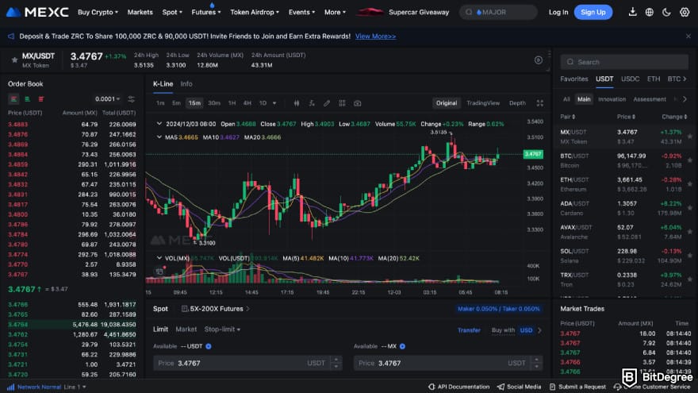The height and width of the screenshot is (393, 698).
Task: Open 5X-200X Futures link
Action: [216, 308]
